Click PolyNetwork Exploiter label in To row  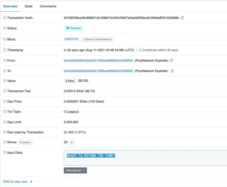pos(152,71)
